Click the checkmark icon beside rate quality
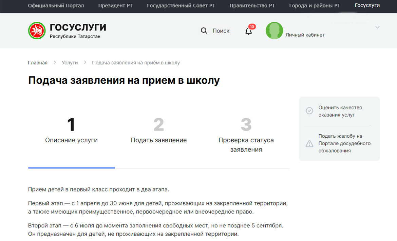Viewport: 397px width, 241px height. click(x=309, y=111)
